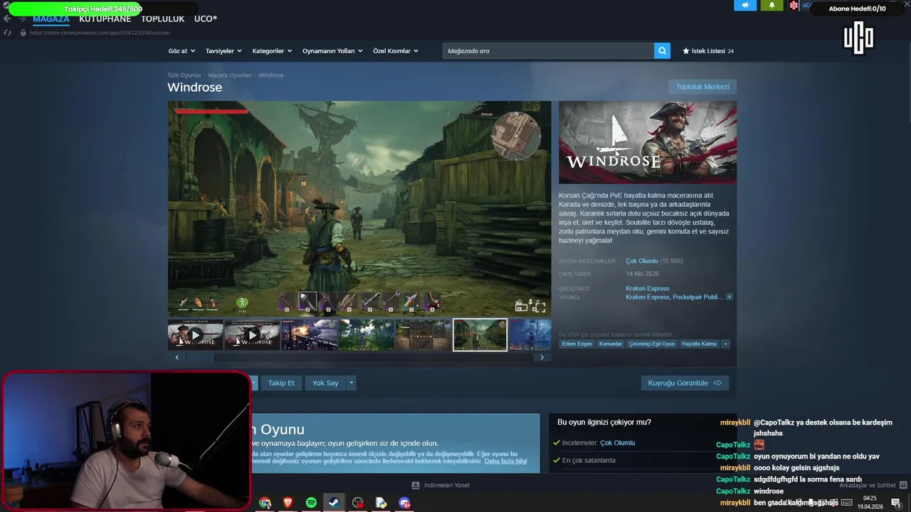Open Brave browser from the taskbar
The image size is (911, 512).
(288, 503)
